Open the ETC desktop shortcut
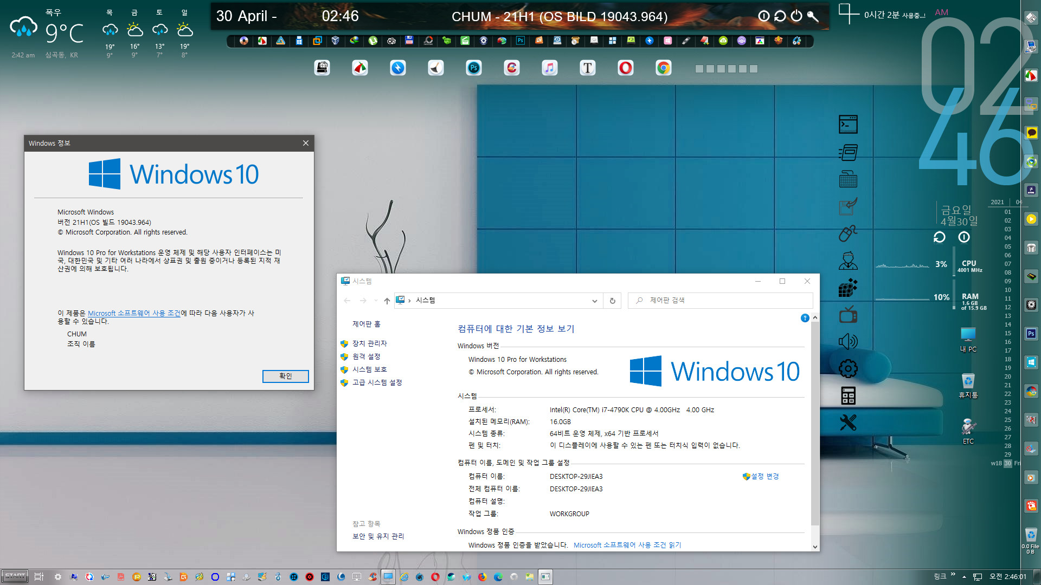Image resolution: width=1041 pixels, height=585 pixels. [x=968, y=432]
